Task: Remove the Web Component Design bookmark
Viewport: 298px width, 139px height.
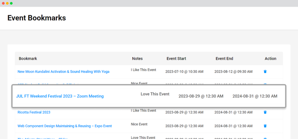Action: click(265, 126)
